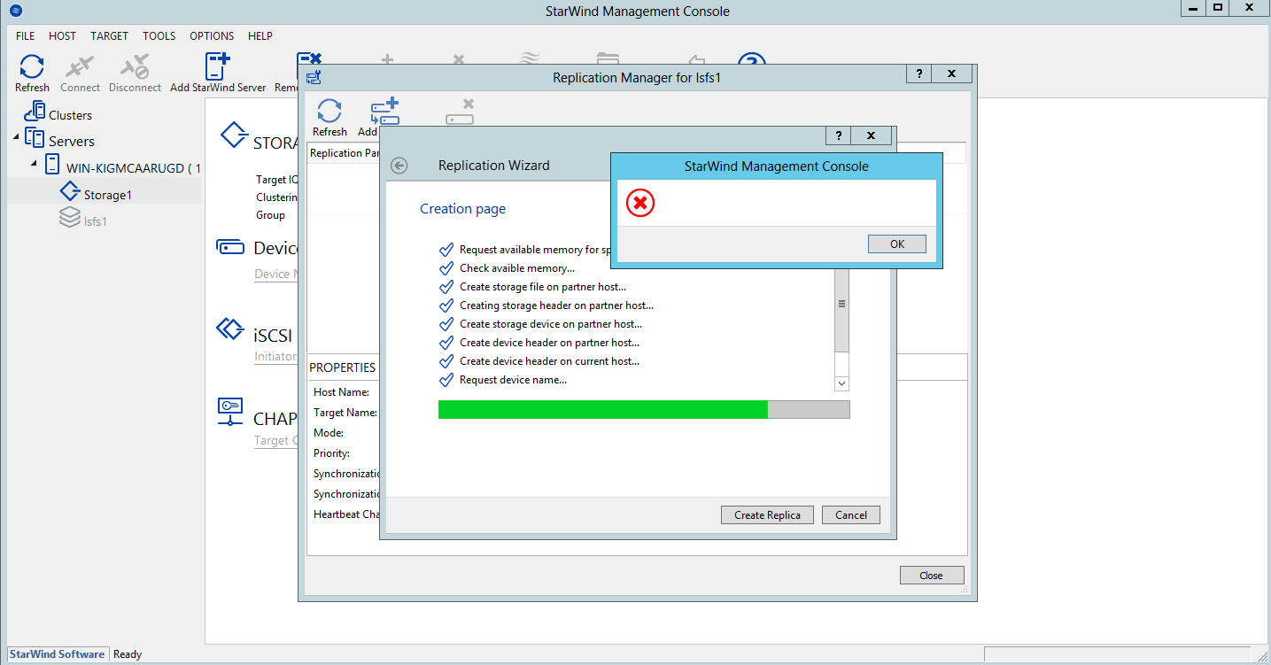Click the PROPERTIES header in Replication Manager
Screen dimensions: 1271x665
point(343,367)
